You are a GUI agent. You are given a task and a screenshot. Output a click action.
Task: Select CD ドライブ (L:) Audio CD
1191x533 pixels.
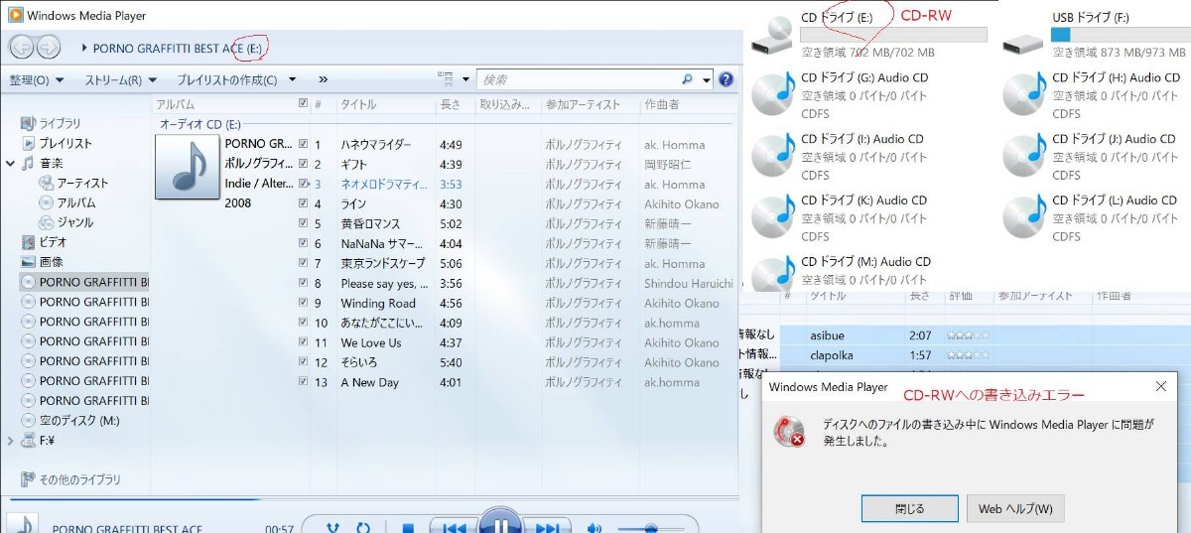[x=1090, y=218]
